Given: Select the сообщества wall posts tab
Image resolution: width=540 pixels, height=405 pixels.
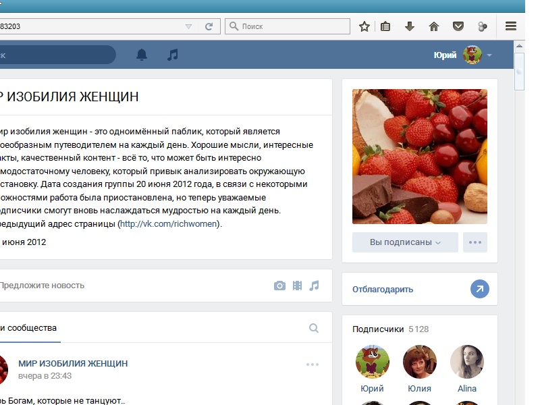Looking at the screenshot, I should (x=30, y=328).
